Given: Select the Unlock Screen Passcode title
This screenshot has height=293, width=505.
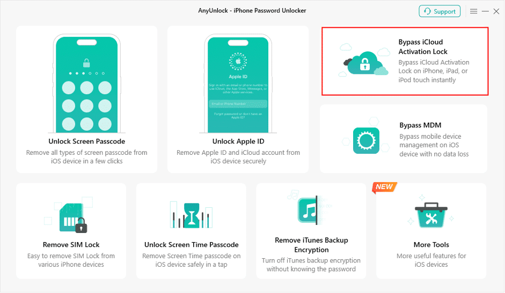Looking at the screenshot, I should pos(86,141).
